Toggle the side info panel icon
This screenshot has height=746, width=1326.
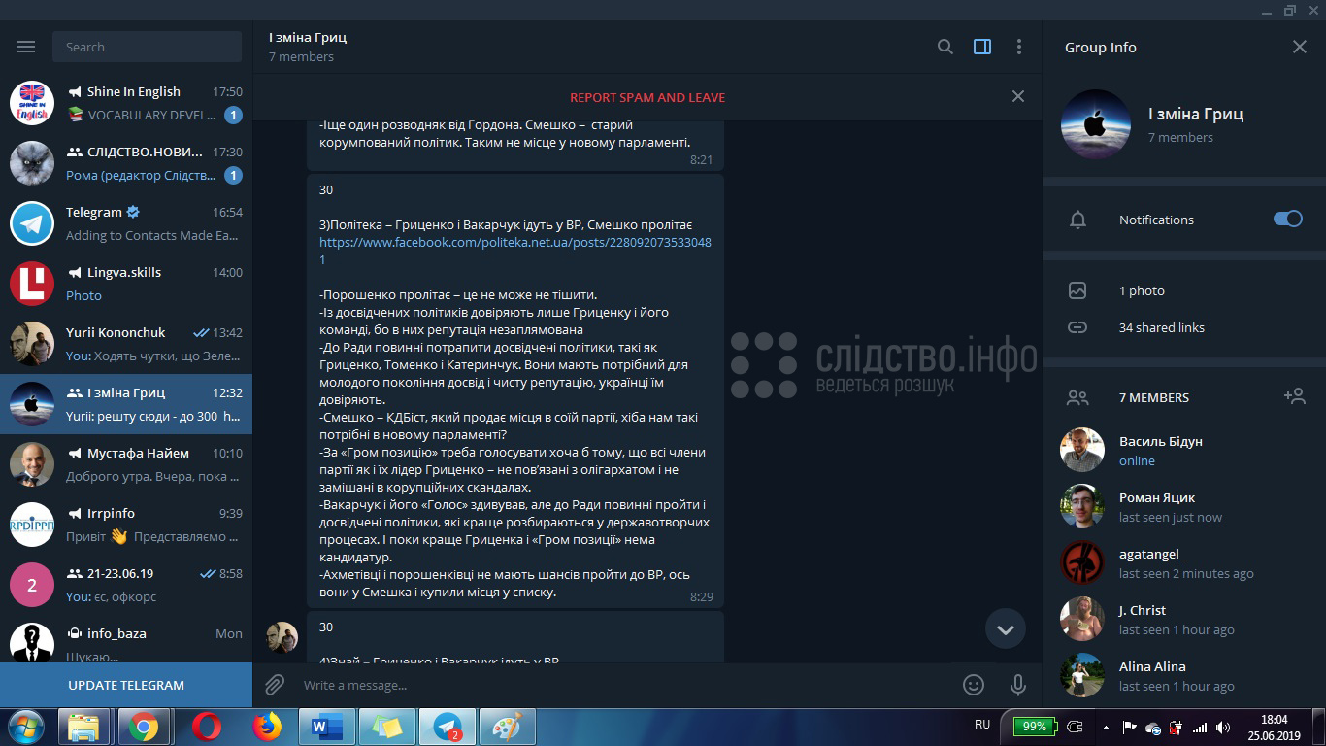[982, 47]
